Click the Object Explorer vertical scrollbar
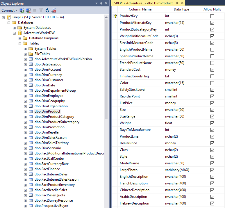The image size is (225, 208). tap(106, 73)
